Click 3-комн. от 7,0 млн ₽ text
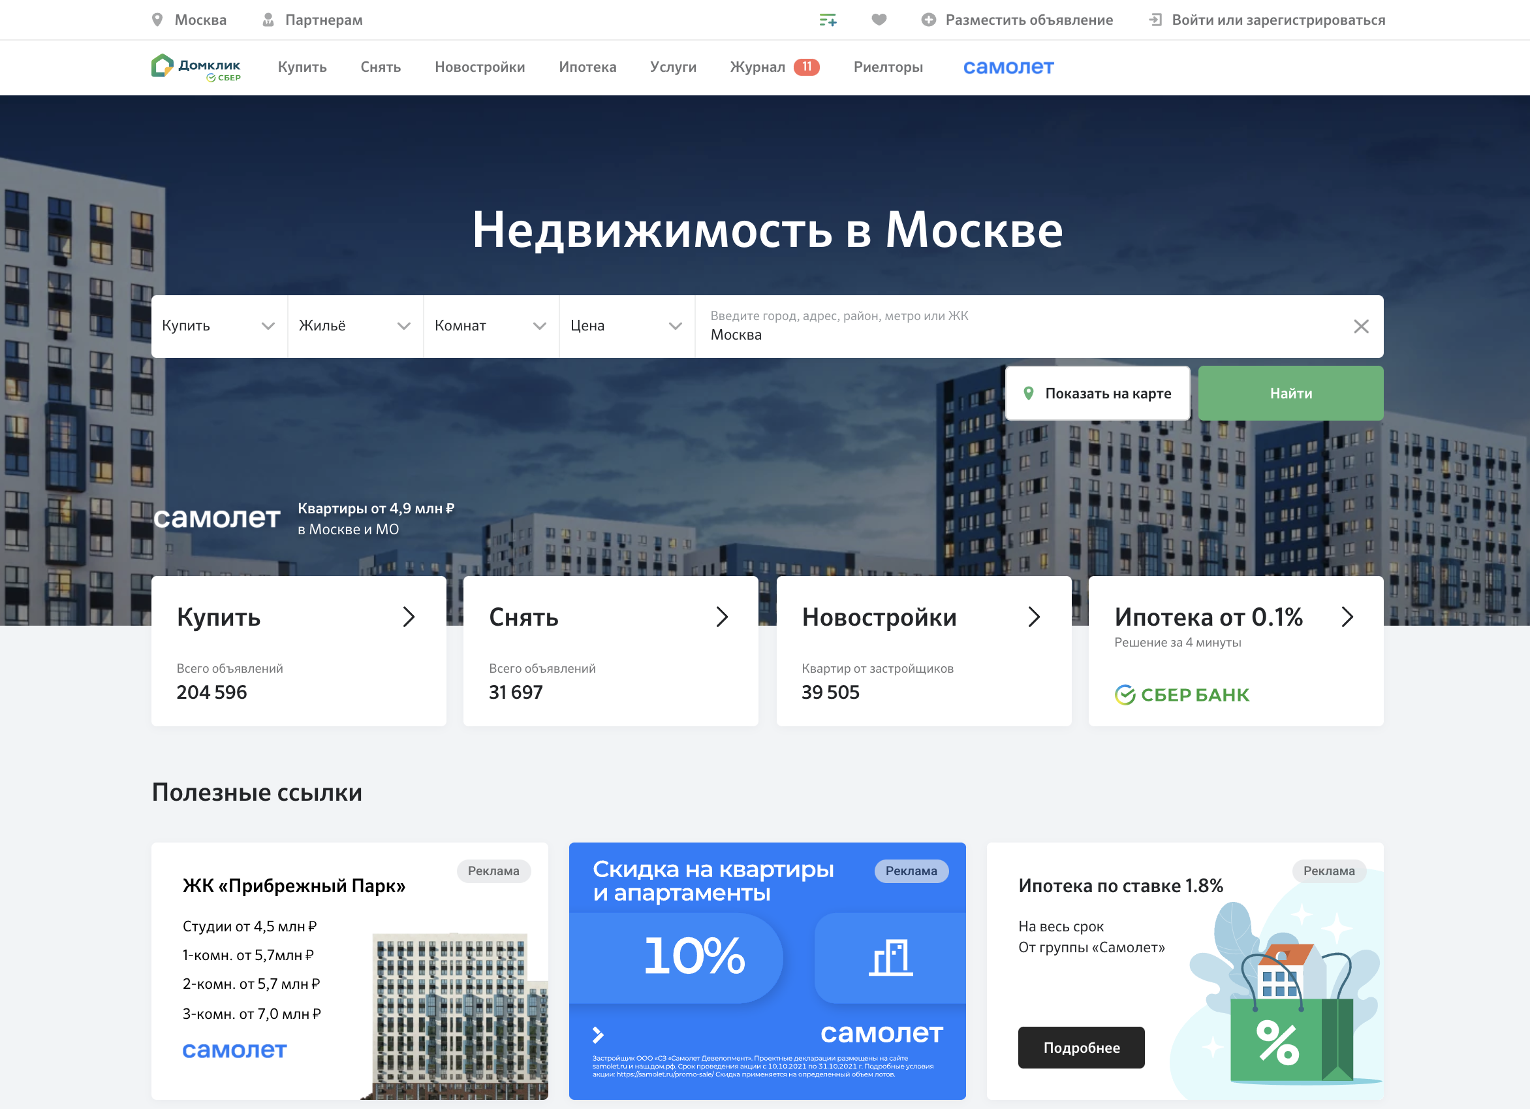 point(251,1014)
